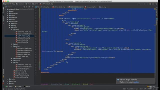
Task: Select admin dashboard.blade.php file
Action: (x=23, y=34)
